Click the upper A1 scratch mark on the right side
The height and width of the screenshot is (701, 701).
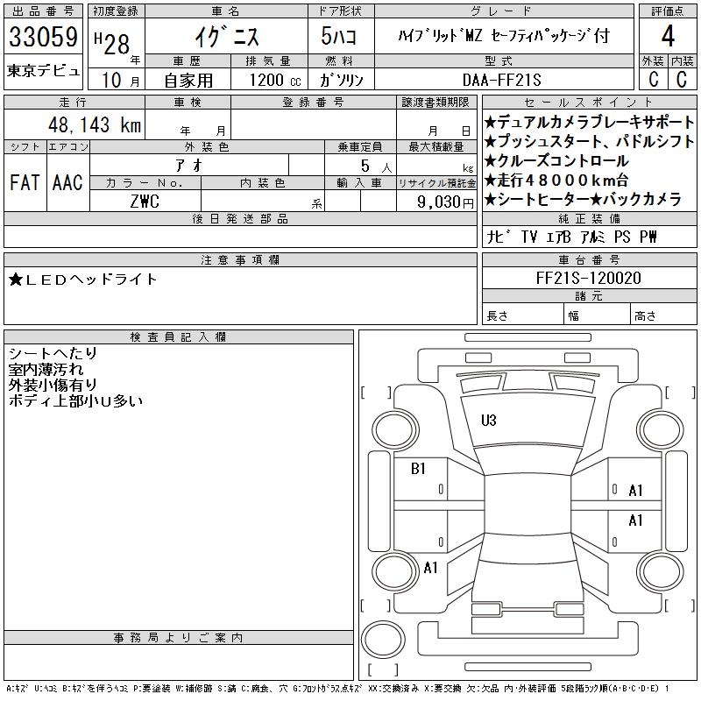click(x=636, y=491)
